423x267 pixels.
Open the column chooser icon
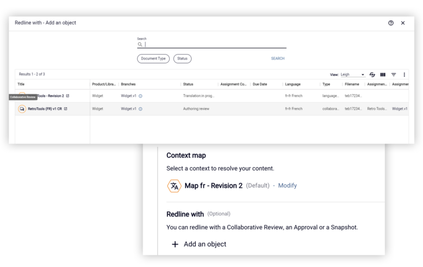click(383, 75)
